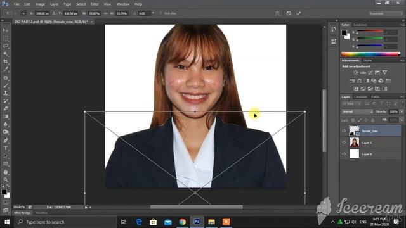Select the Spot Healing Brush tool
The image size is (406, 228).
point(6,77)
